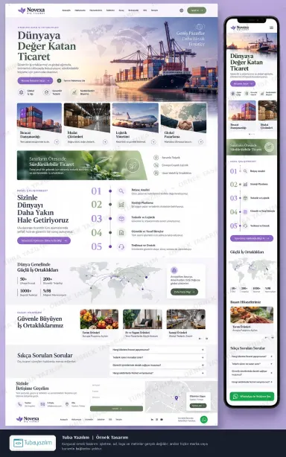Screen dimensions: 286x457
Task: Expand the last FAQ question in phone mockup
Action: (252, 382)
